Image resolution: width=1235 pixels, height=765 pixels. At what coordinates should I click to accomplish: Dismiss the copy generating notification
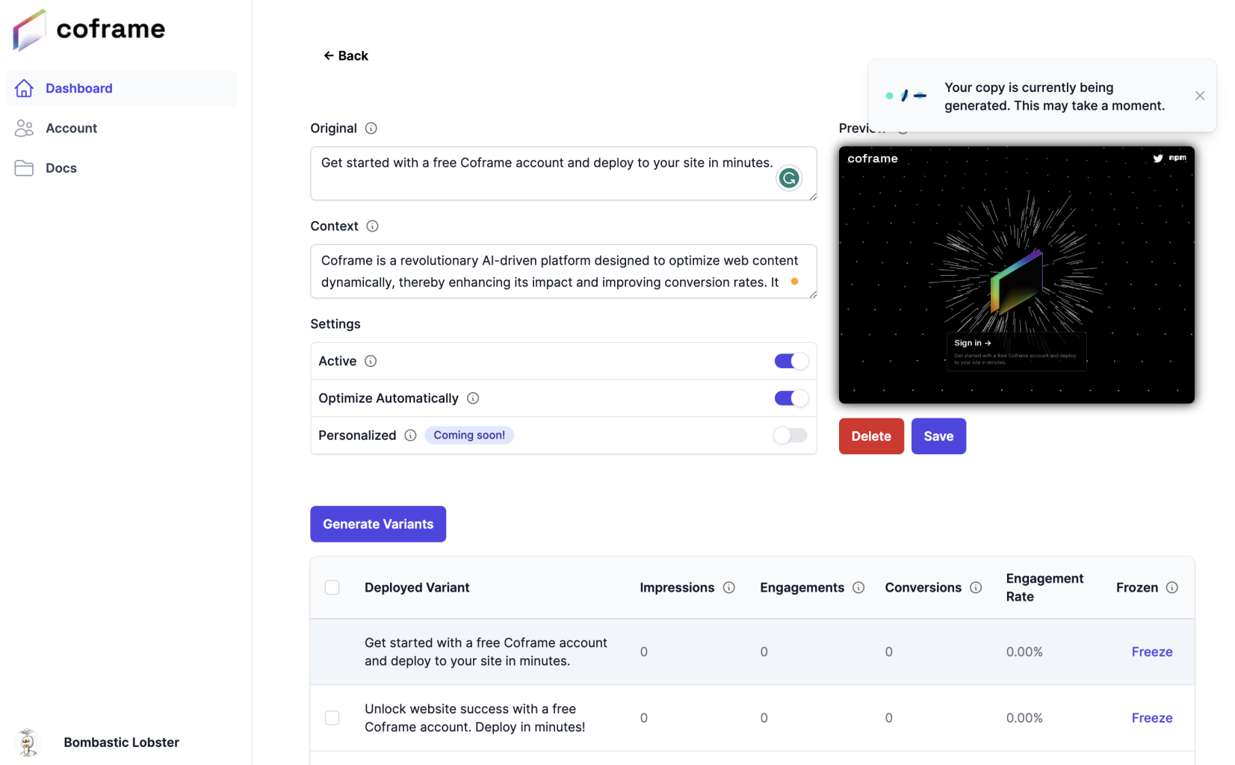point(1200,96)
